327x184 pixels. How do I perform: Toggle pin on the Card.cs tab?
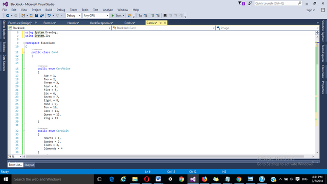[160, 23]
